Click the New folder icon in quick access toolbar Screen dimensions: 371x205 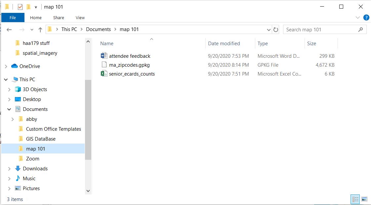tap(28, 7)
